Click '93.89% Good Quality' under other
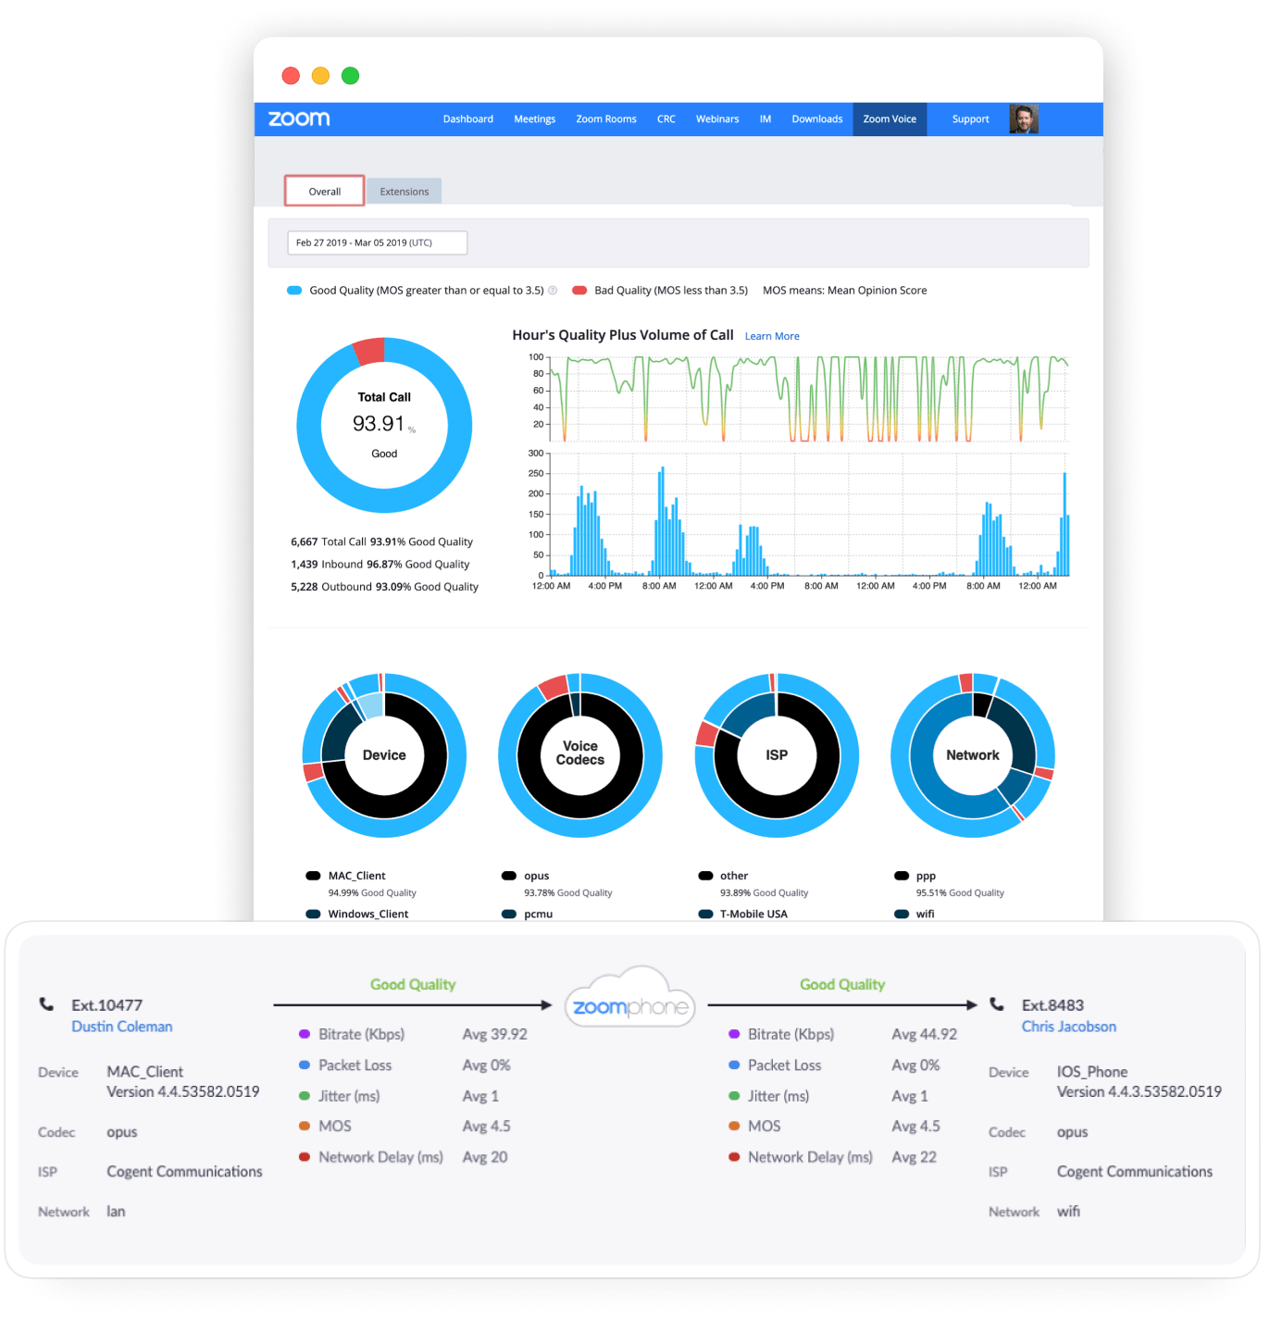The width and height of the screenshot is (1270, 1320). coord(765,893)
